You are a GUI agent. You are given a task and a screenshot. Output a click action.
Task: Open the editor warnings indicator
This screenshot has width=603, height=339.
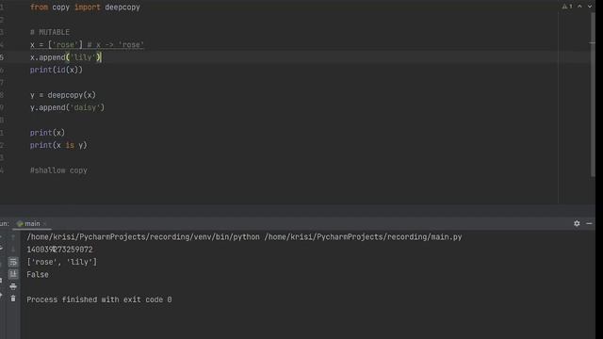point(567,7)
